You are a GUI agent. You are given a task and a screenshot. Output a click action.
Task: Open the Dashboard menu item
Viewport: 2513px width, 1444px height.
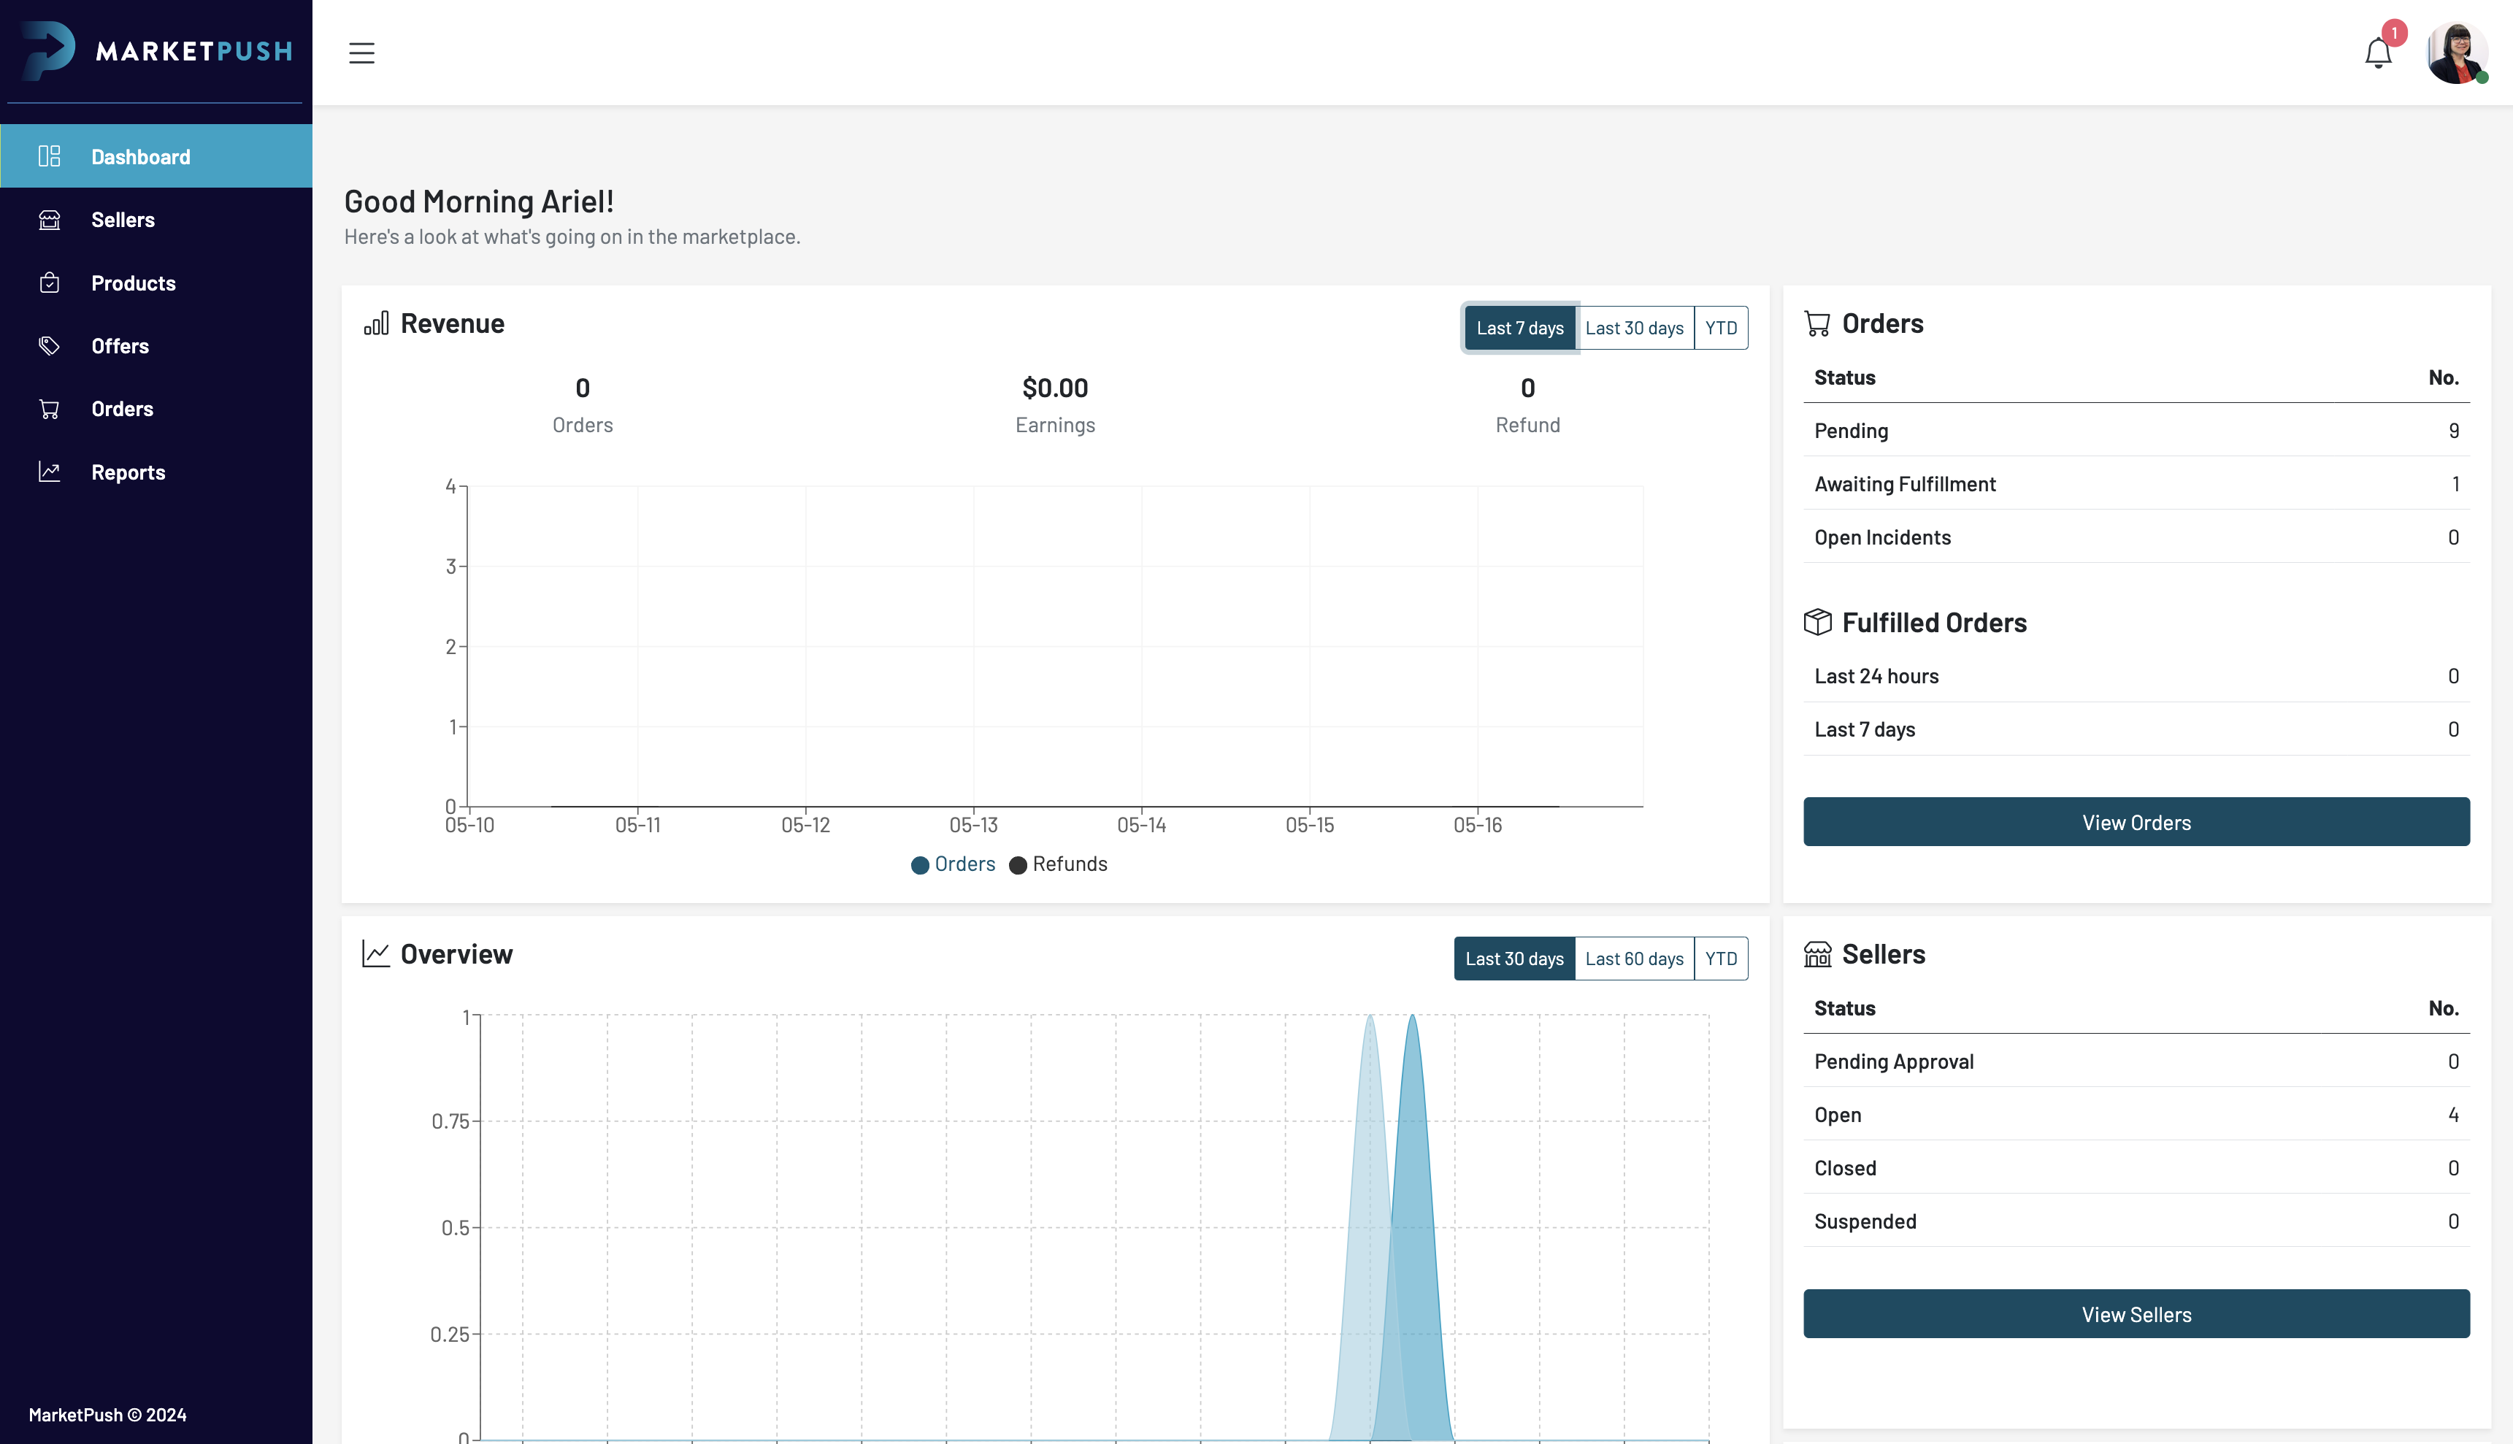click(x=140, y=157)
